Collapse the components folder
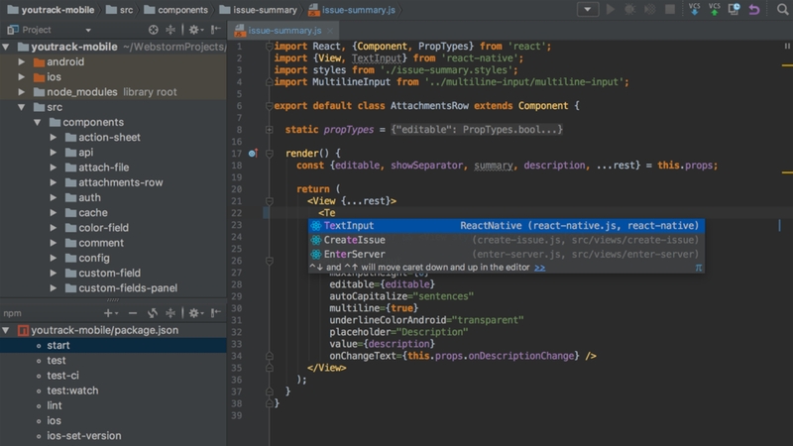This screenshot has width=793, height=446. point(38,122)
